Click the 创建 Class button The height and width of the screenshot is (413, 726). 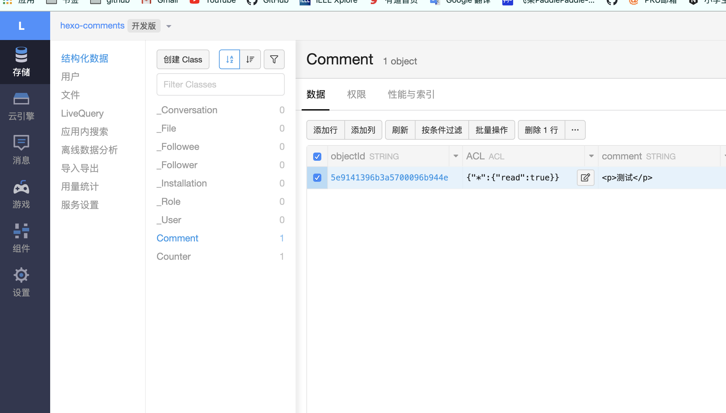coord(183,59)
